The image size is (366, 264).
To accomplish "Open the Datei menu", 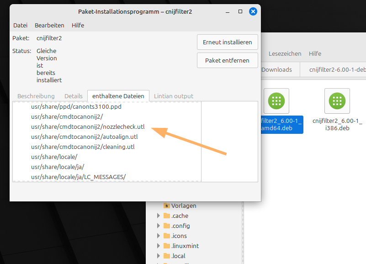I will (x=20, y=25).
